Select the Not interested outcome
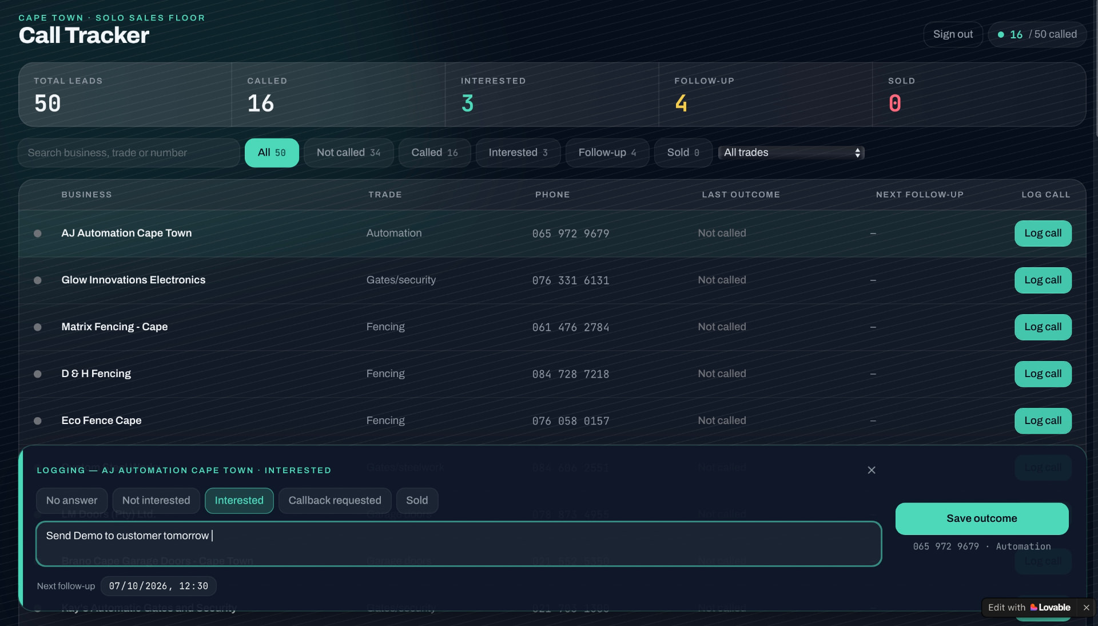 [156, 501]
